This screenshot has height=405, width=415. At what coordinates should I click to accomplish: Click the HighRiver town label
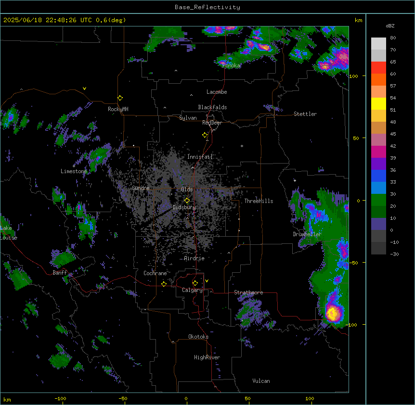pos(207,357)
